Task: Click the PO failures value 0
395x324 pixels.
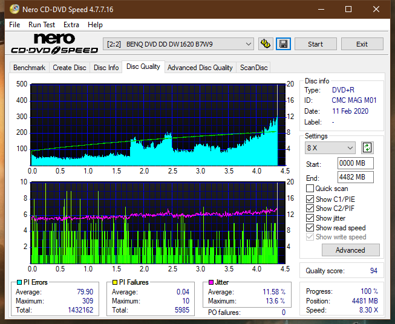Action: tap(284, 313)
